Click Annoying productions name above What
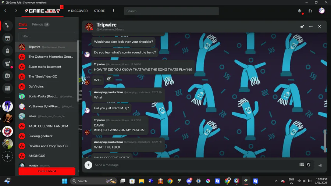The image size is (331, 186). (108, 92)
